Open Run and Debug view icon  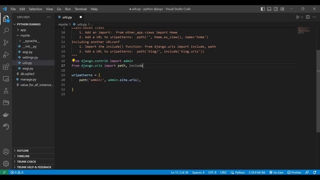click(6, 54)
